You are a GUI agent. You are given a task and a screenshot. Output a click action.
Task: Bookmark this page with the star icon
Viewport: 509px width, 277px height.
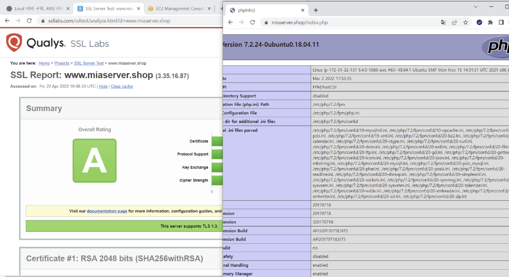coord(465,22)
